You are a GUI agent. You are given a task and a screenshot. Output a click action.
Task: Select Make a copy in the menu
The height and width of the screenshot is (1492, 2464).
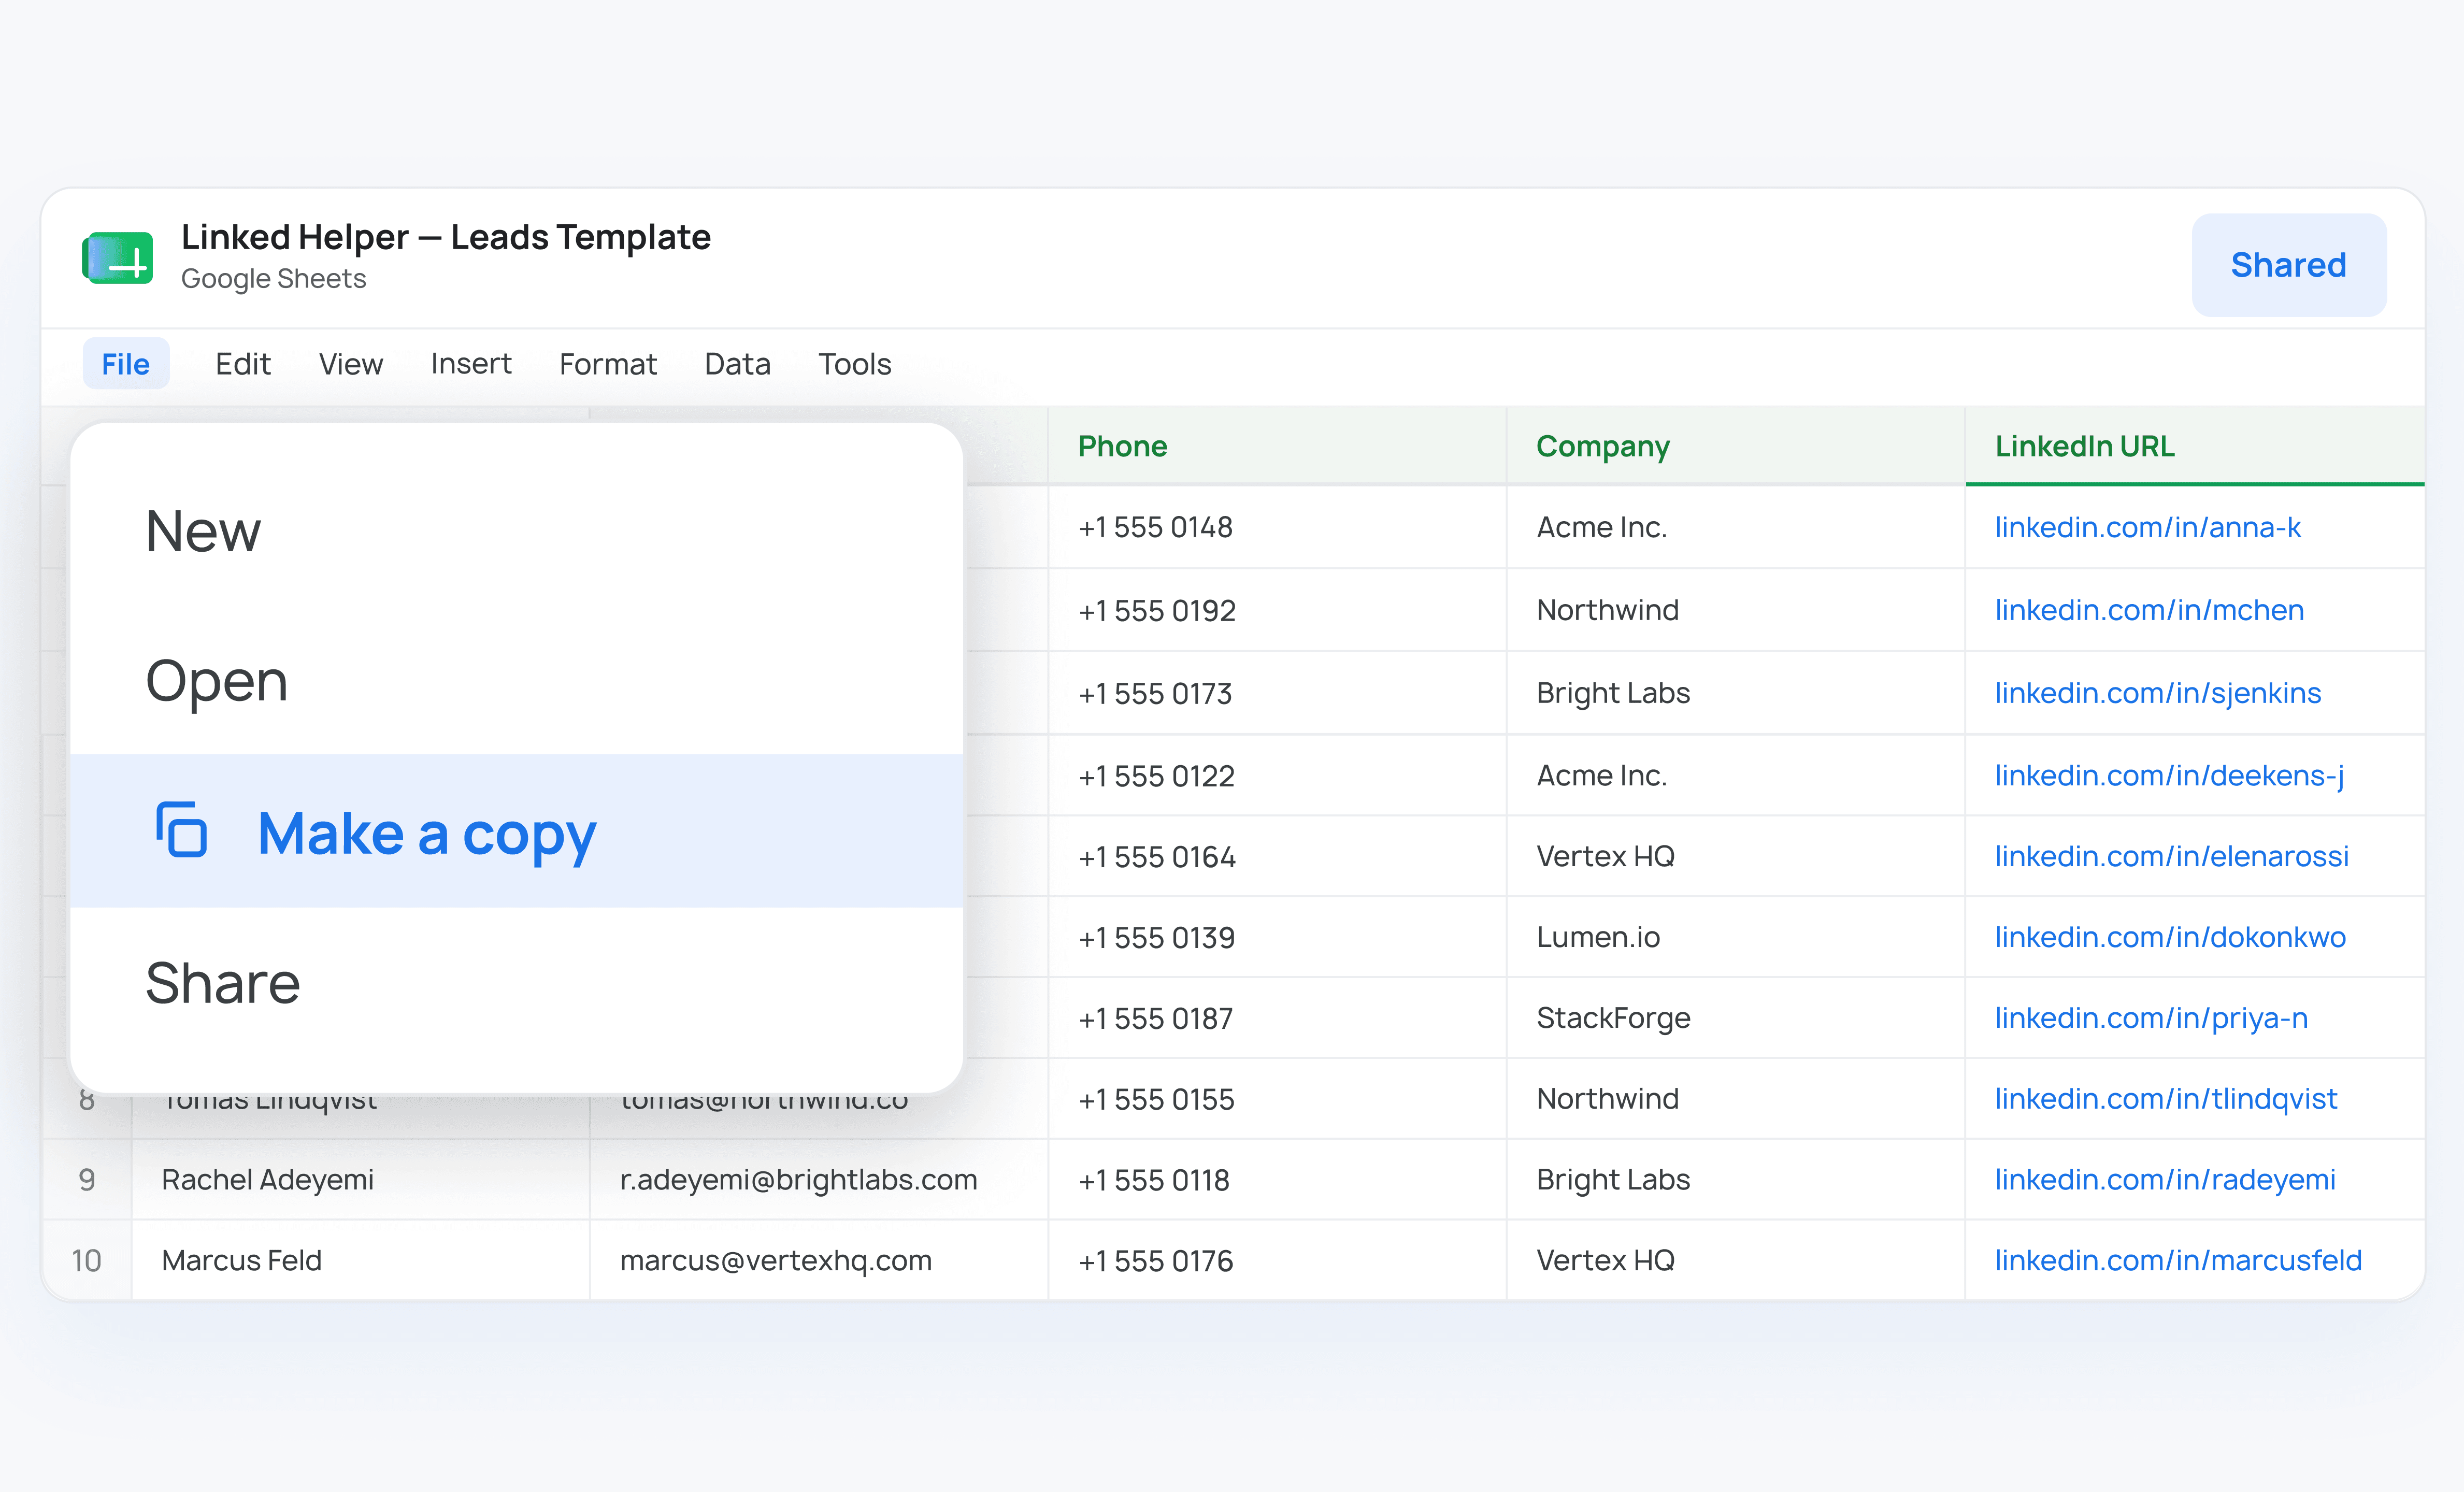click(517, 831)
